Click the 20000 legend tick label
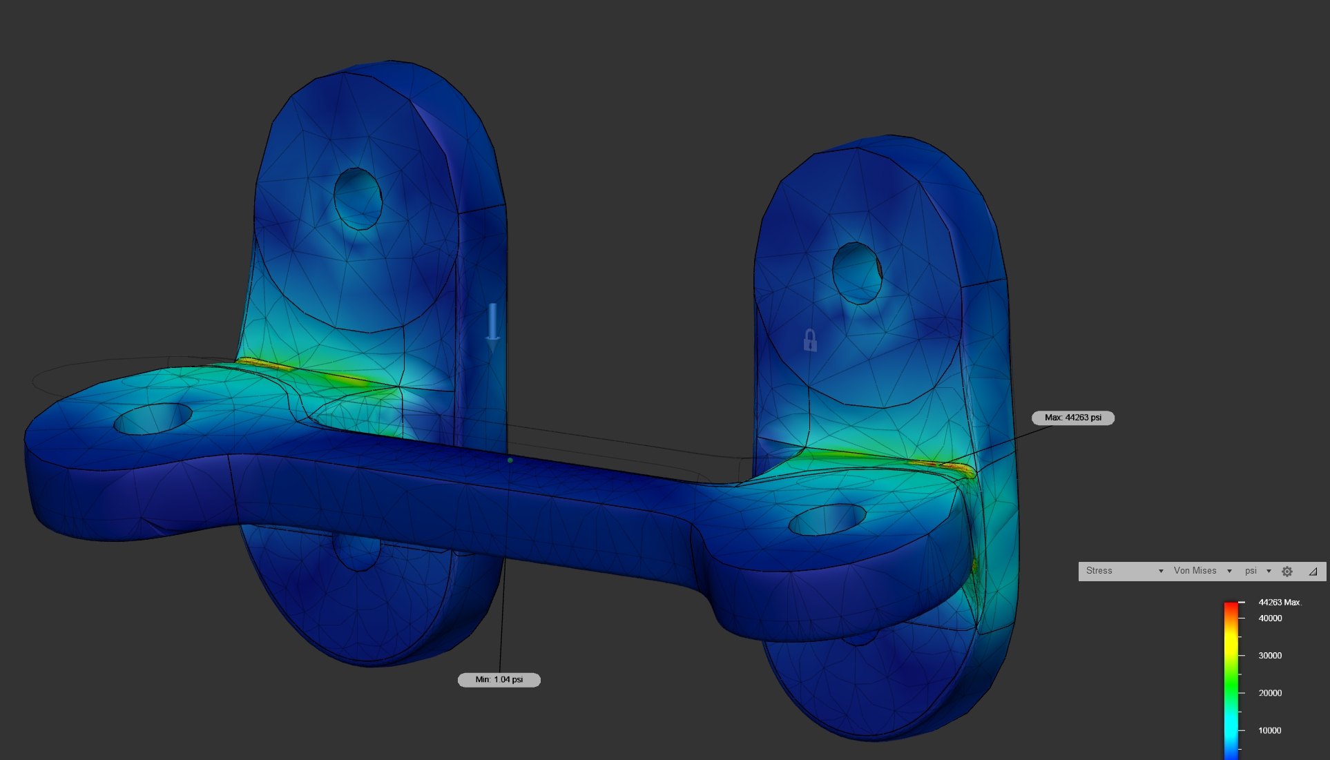This screenshot has width=1330, height=760. tap(1270, 693)
